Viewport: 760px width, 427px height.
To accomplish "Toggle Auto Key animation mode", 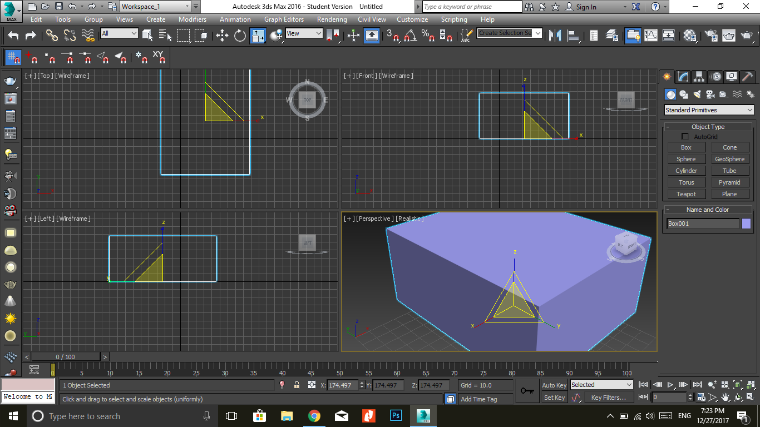I will tap(554, 385).
